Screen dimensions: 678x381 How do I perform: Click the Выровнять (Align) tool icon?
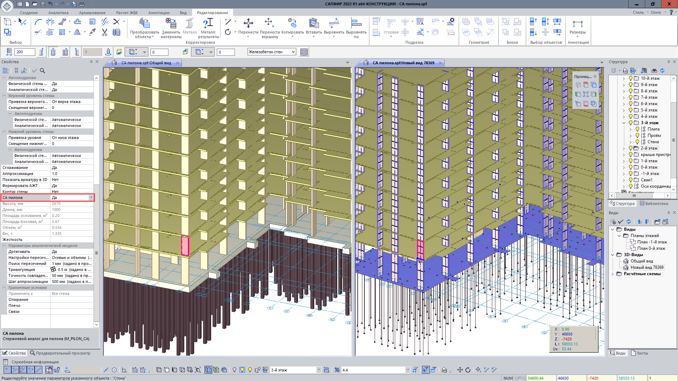coord(334,24)
